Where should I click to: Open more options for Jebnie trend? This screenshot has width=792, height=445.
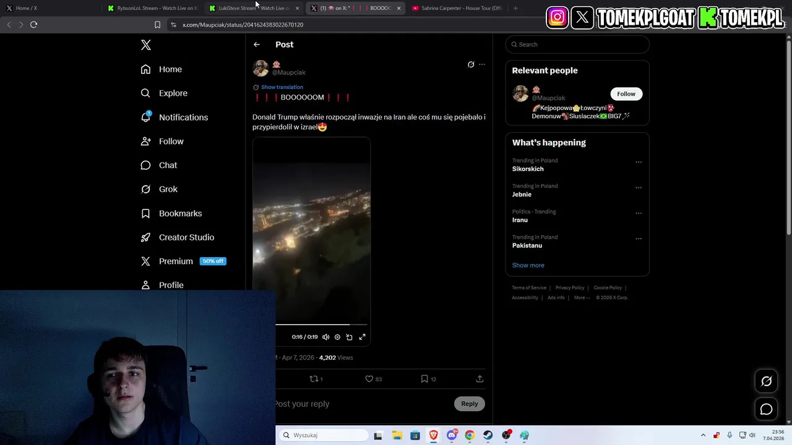point(639,187)
